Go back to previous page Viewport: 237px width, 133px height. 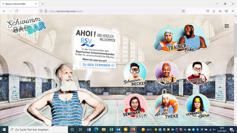(x=4, y=11)
